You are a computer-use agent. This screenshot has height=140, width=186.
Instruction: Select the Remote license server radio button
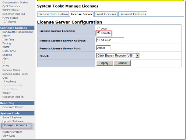[x=99, y=32]
